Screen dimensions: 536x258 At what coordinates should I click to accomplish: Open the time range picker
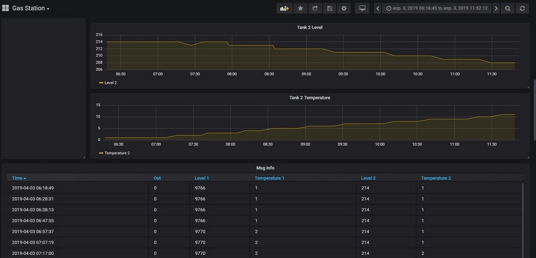pyautogui.click(x=437, y=8)
